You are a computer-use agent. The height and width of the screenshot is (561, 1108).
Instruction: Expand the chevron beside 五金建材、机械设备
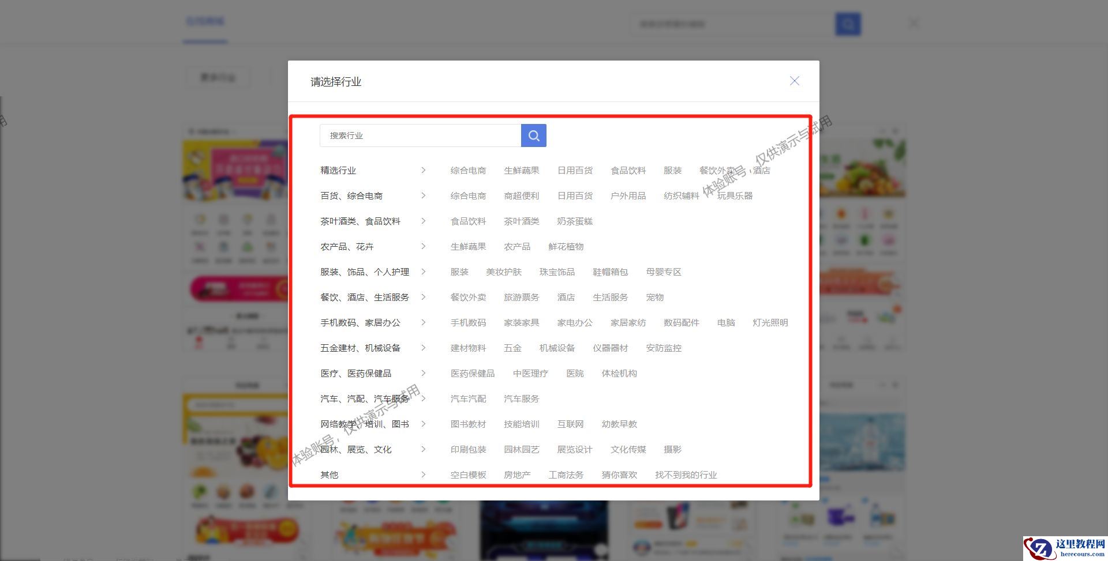pos(423,348)
